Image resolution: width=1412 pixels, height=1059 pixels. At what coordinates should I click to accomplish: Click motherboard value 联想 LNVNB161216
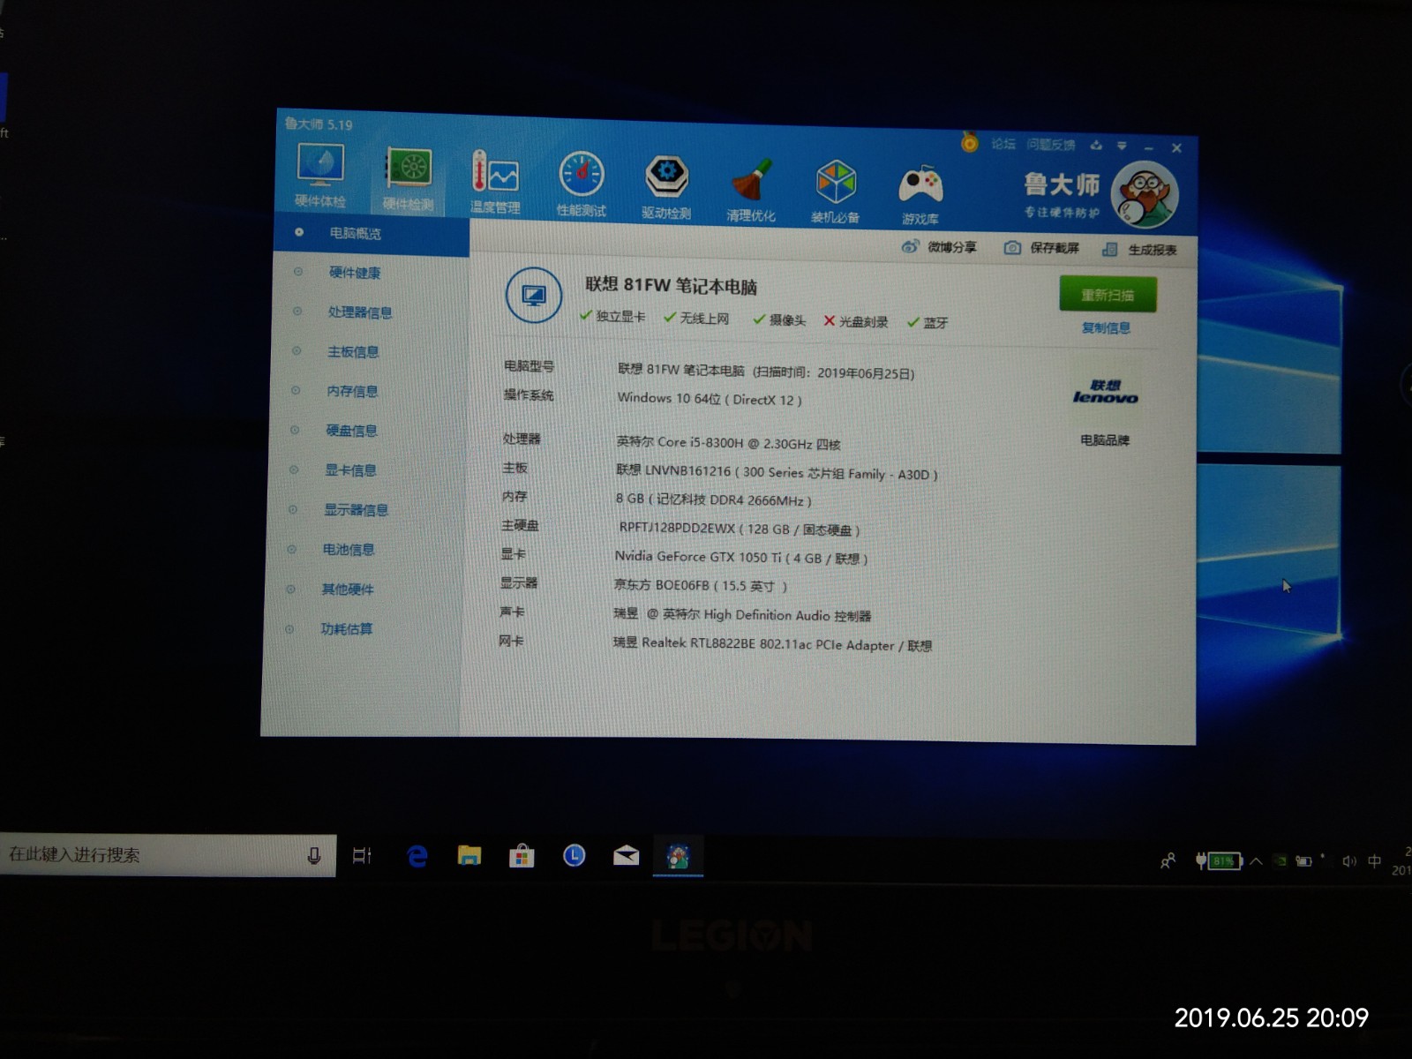(x=777, y=473)
